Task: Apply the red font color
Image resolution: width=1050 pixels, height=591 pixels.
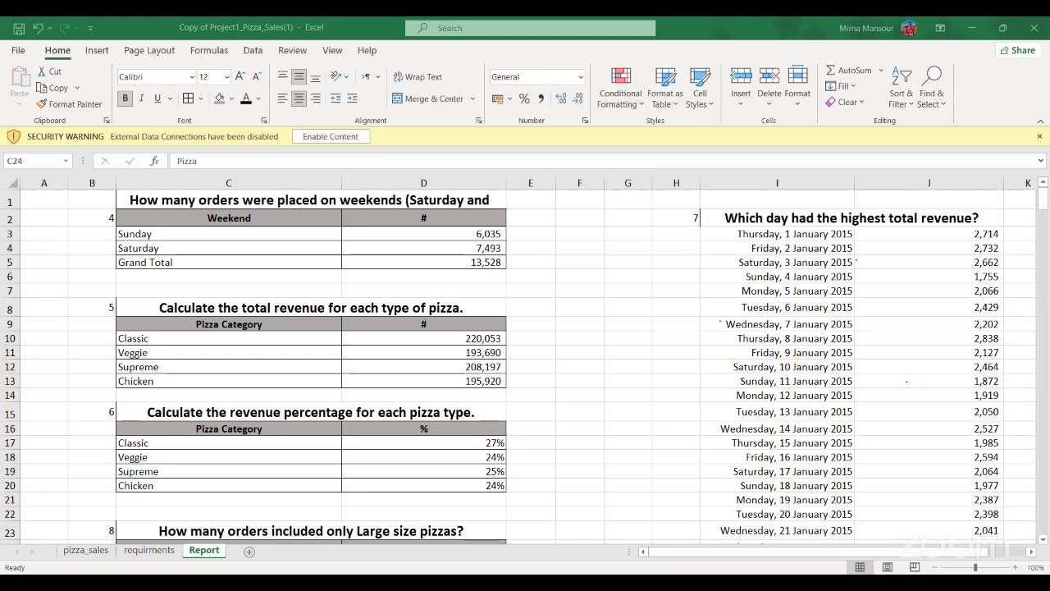Action: click(x=246, y=98)
